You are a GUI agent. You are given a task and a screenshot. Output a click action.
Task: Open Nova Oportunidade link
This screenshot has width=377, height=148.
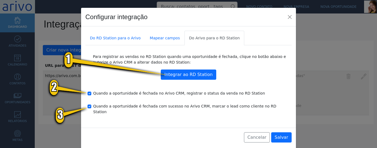point(338,7)
